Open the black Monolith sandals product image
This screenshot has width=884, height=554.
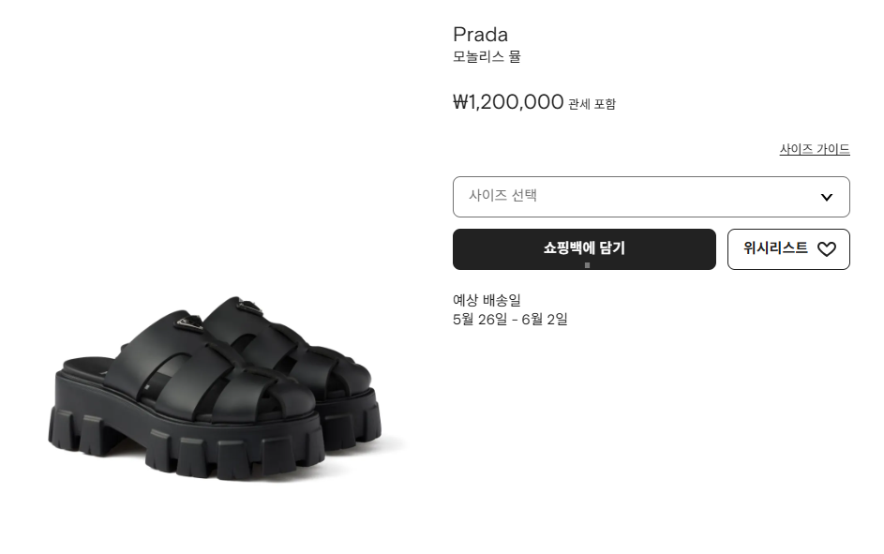[215, 388]
